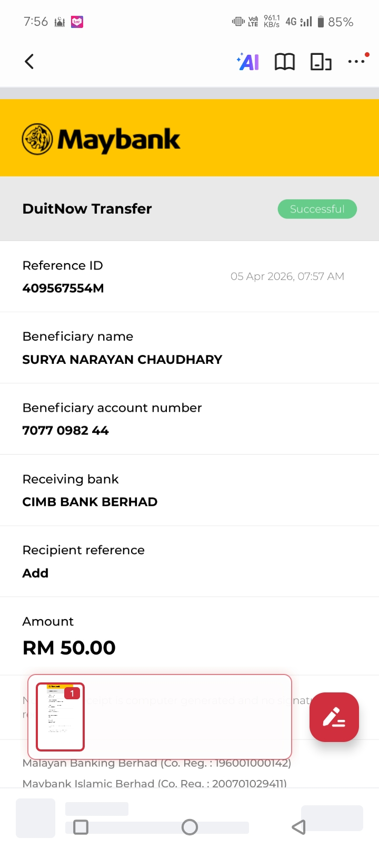Tap the battery percentage in status bar
The image size is (379, 848).
tap(341, 22)
